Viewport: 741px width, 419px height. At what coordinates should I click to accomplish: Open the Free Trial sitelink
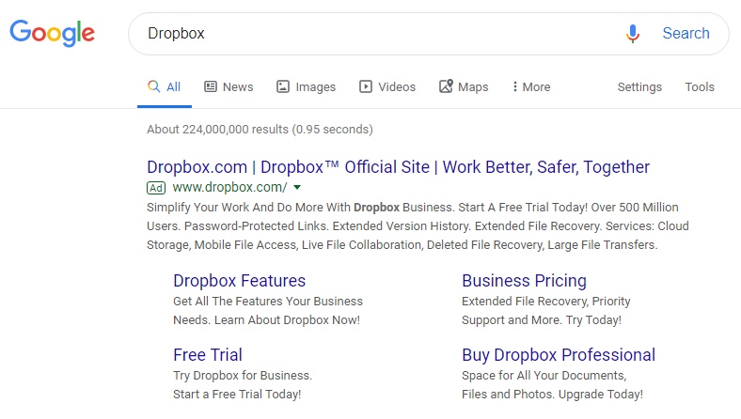coord(208,355)
